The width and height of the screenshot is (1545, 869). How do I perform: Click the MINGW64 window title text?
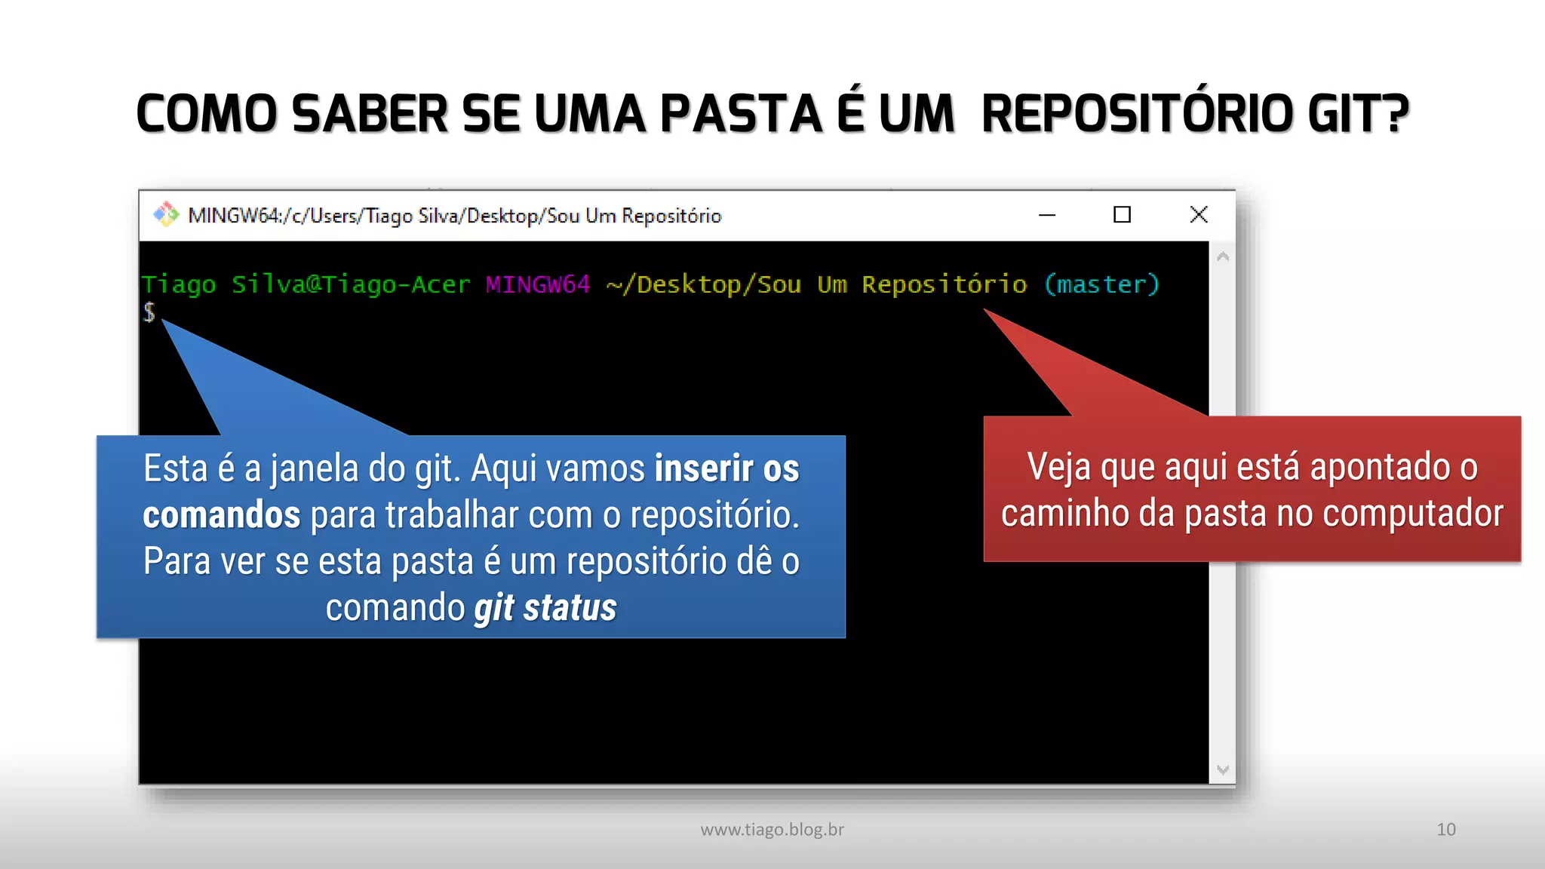click(x=455, y=216)
